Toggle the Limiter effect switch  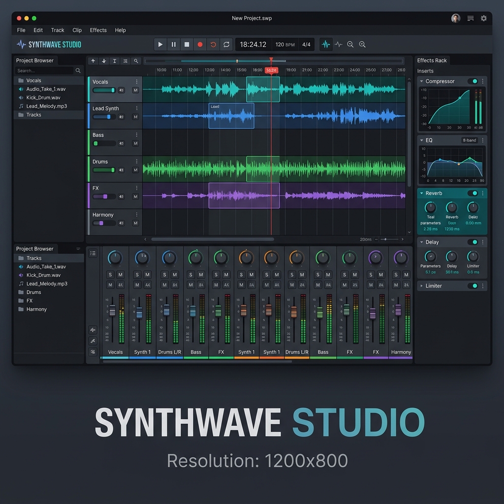click(x=473, y=286)
